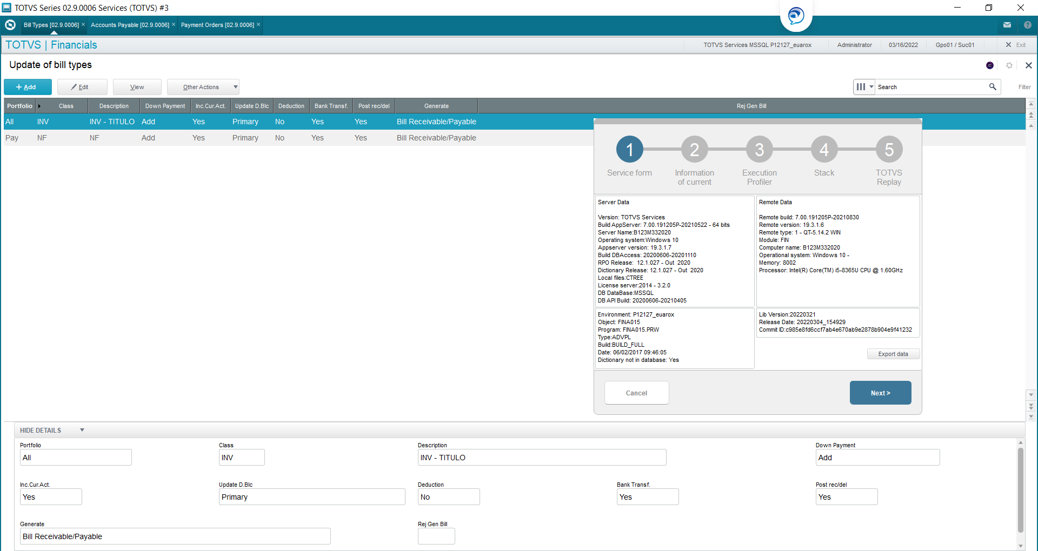Viewport: 1038px width, 551px height.
Task: Select the Bill Types tab
Action: (x=51, y=25)
